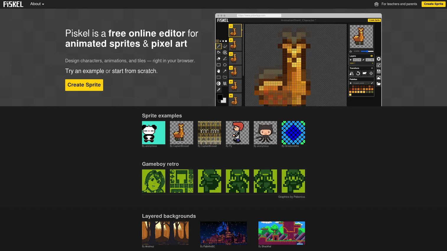Choose the Circle tool
This screenshot has height=251, width=447.
(x=225, y=65)
